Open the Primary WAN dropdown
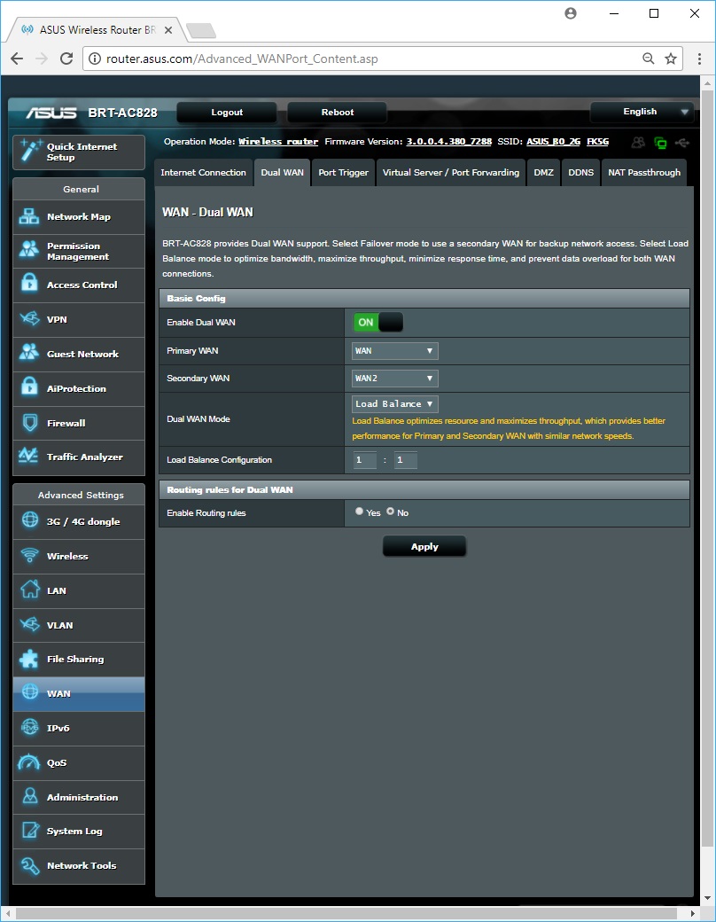The height and width of the screenshot is (922, 716). click(x=394, y=351)
